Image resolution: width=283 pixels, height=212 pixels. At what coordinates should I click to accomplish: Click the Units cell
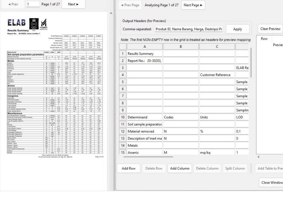(x=217, y=117)
